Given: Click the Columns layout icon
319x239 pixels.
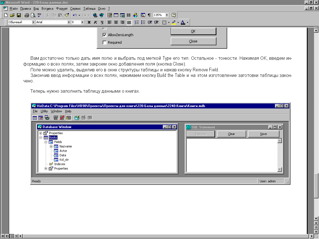Looking at the screenshot, I should [x=128, y=15].
